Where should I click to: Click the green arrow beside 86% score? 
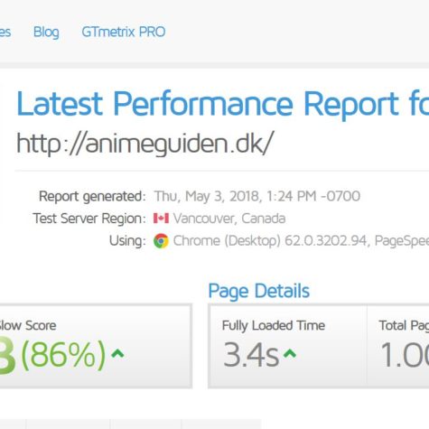tap(117, 353)
